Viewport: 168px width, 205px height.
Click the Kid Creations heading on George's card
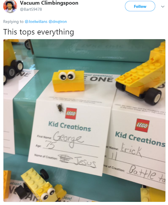point(70,126)
